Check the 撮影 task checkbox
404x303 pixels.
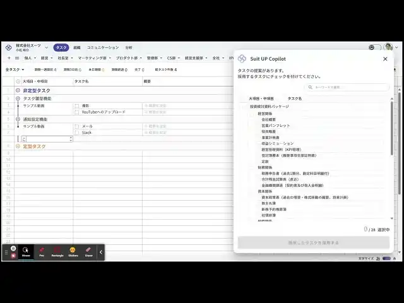pos(76,106)
